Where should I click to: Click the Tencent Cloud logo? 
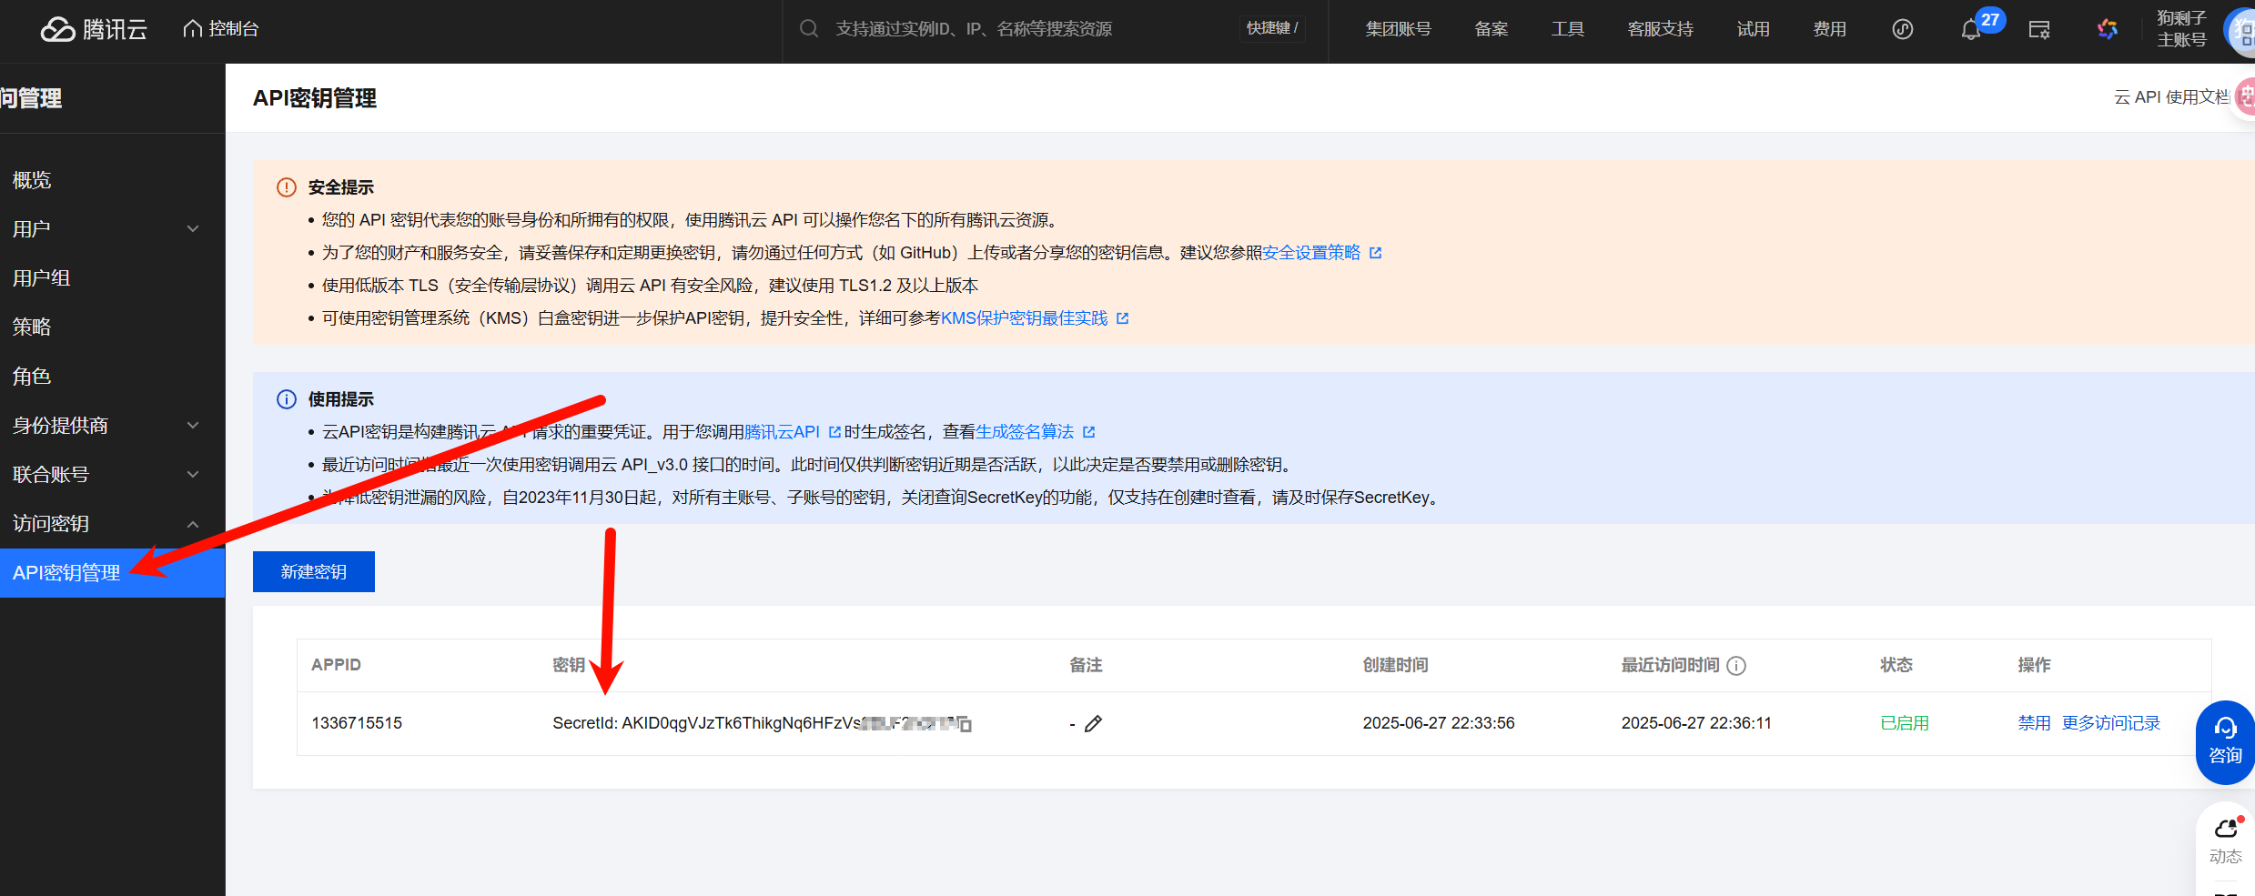point(94,29)
